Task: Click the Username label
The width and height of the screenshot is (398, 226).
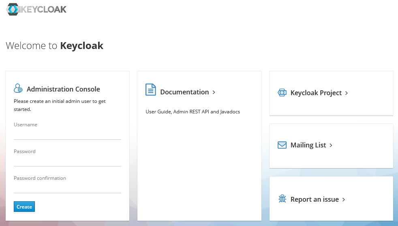Action: tap(26, 124)
